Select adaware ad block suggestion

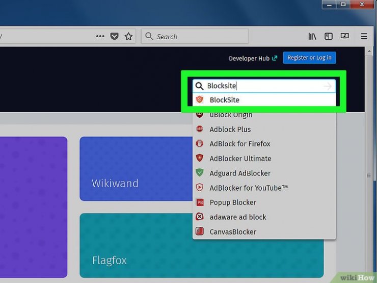(264, 217)
